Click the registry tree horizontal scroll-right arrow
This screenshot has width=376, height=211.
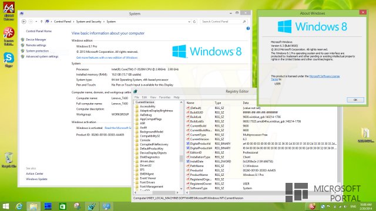click(177, 192)
